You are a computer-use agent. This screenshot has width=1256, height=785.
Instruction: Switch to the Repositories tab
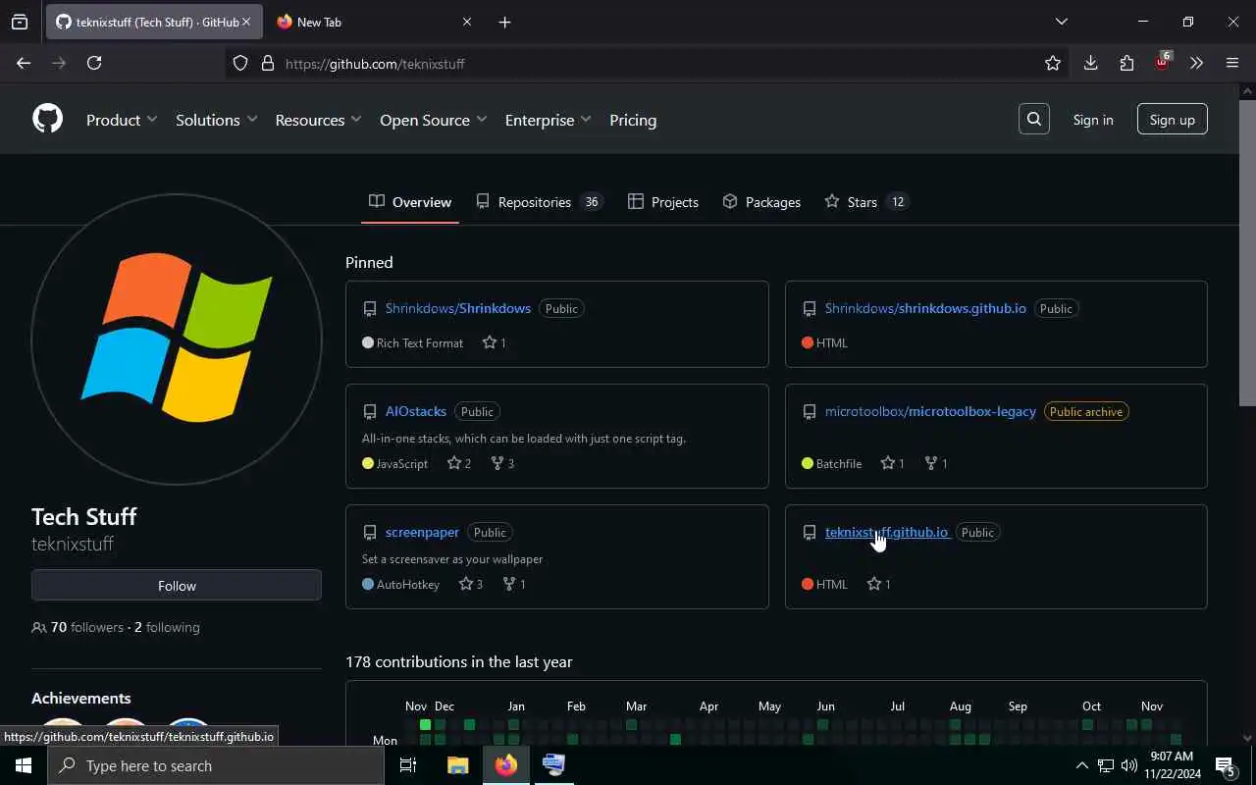539,202
